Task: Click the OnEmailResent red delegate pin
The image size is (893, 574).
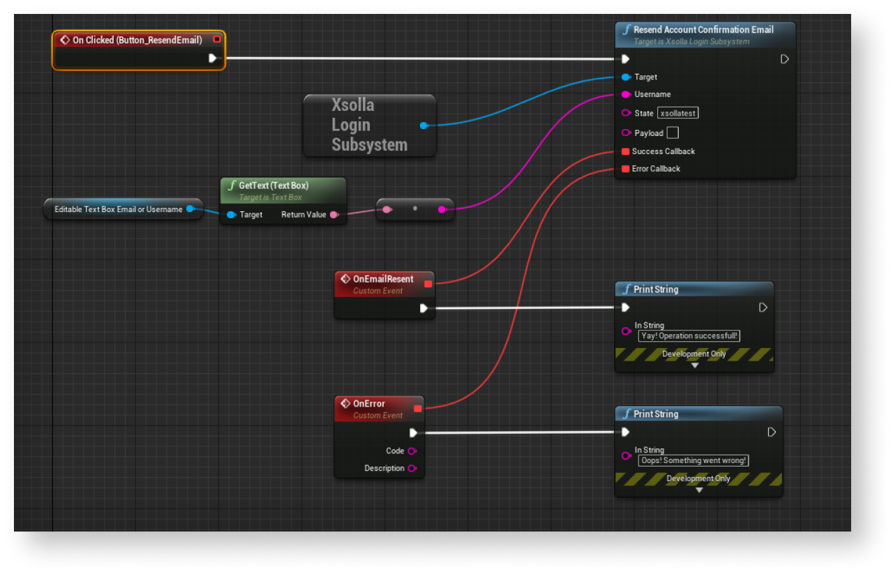Action: click(428, 284)
